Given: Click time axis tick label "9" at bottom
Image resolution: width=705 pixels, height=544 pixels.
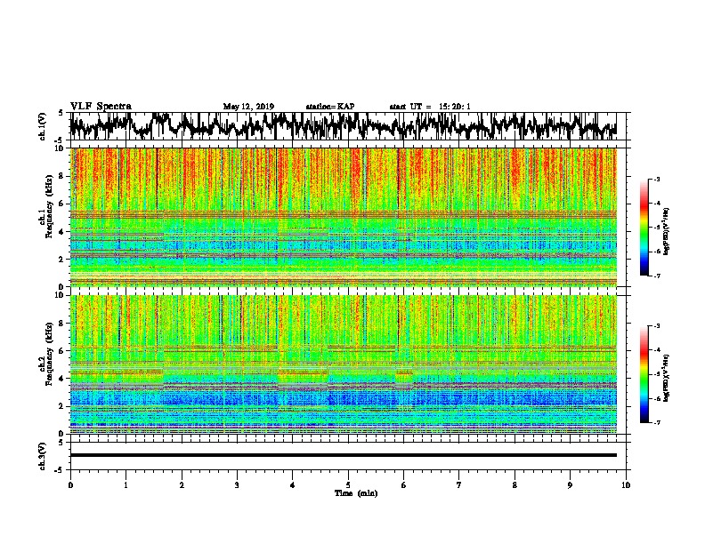Looking at the screenshot, I should pyautogui.click(x=570, y=485).
